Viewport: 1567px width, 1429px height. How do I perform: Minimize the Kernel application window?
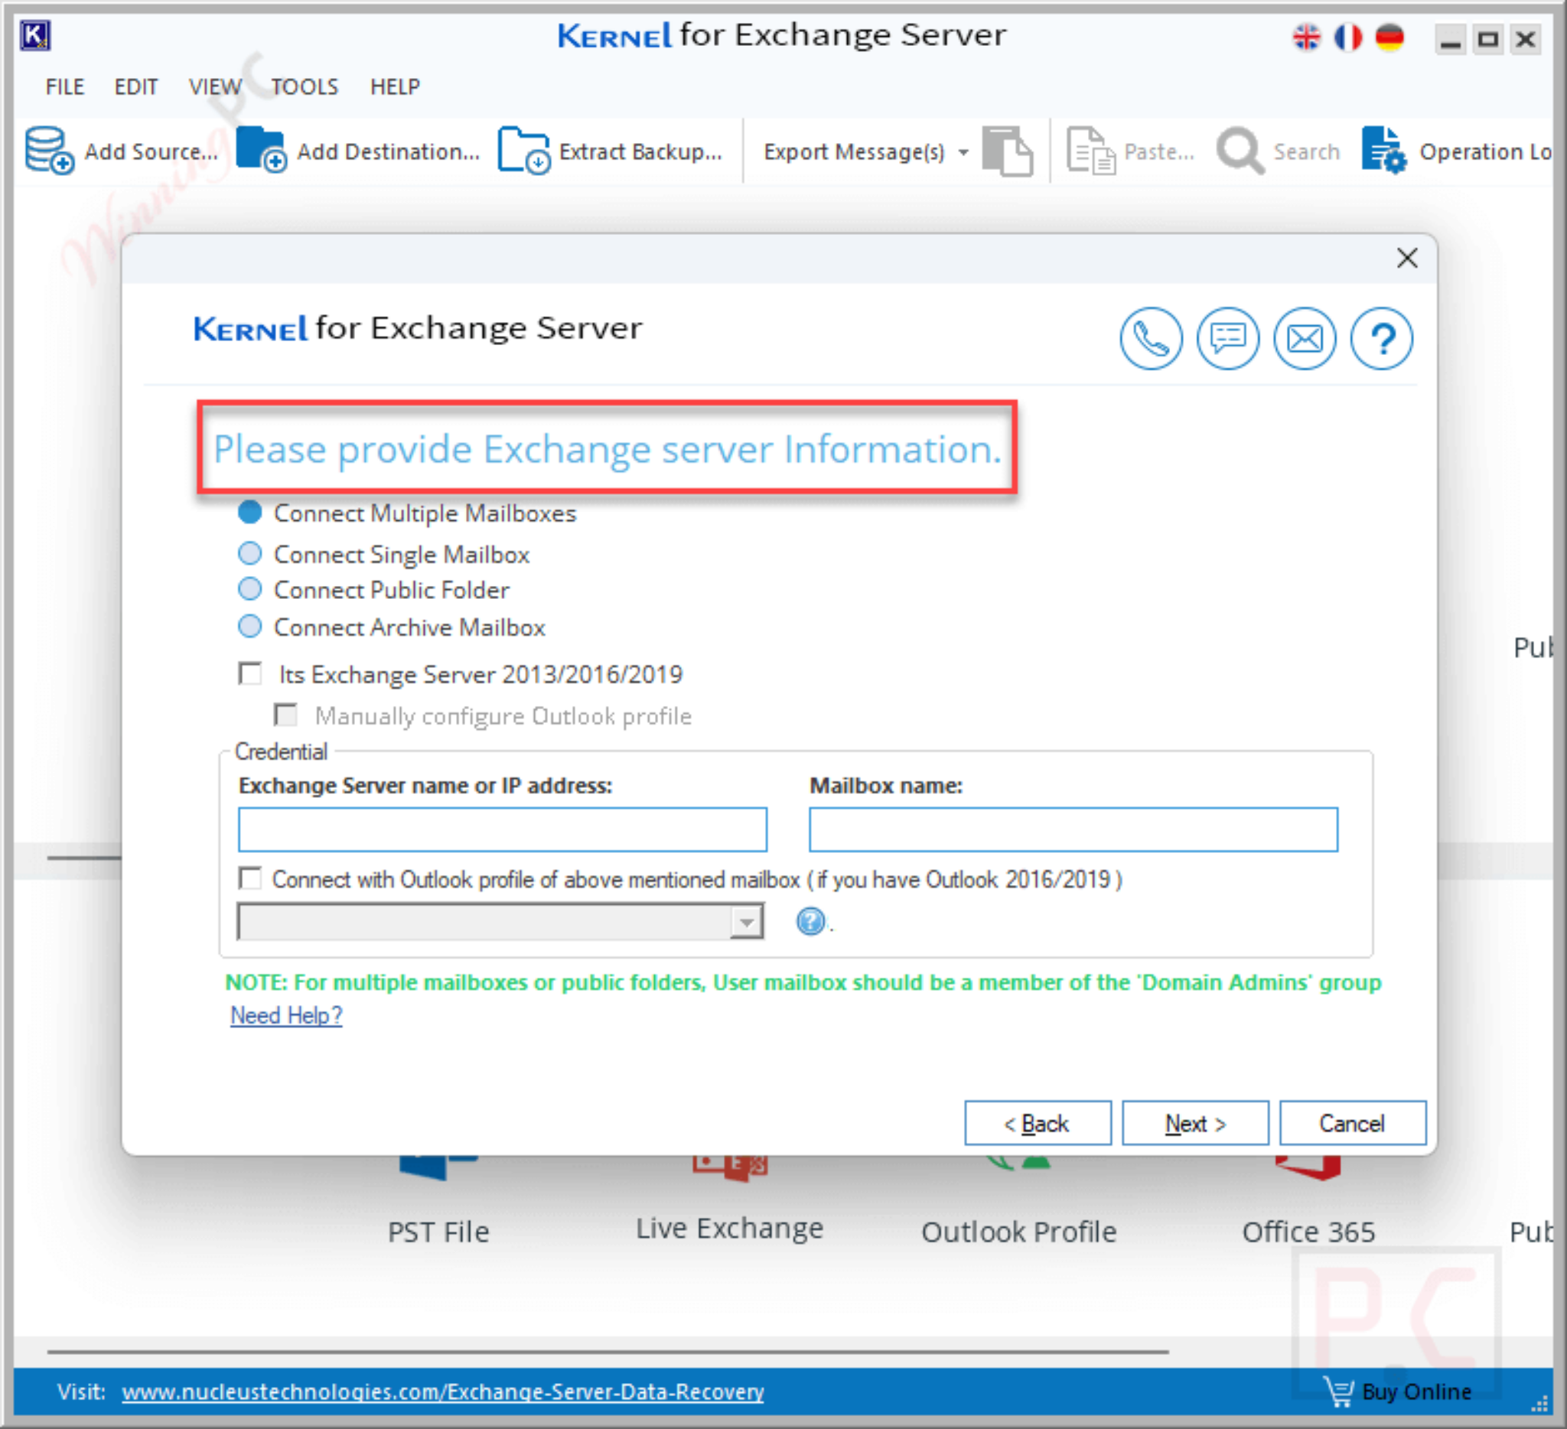tap(1451, 38)
